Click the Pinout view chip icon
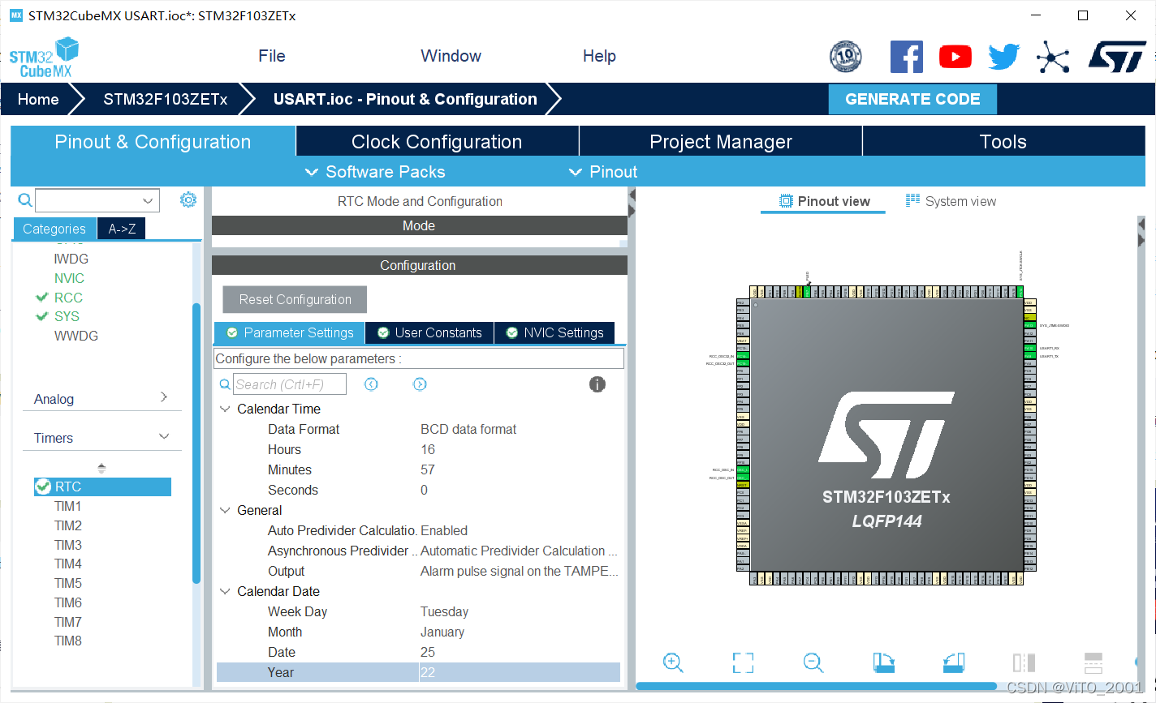 pyautogui.click(x=785, y=201)
